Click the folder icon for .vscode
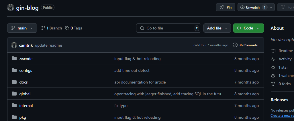The image size is (294, 121). [x=14, y=59]
